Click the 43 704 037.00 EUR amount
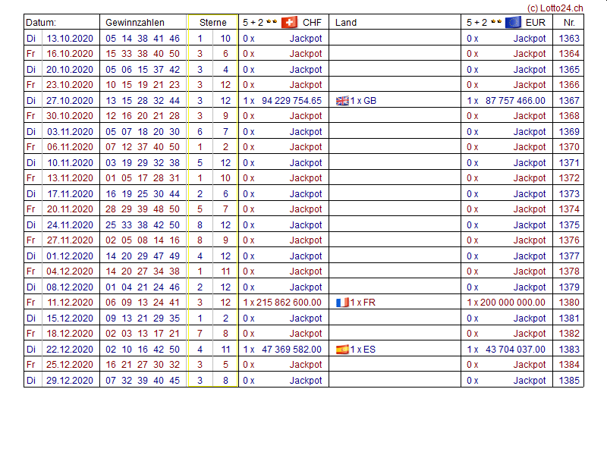607x455 pixels. 515,350
